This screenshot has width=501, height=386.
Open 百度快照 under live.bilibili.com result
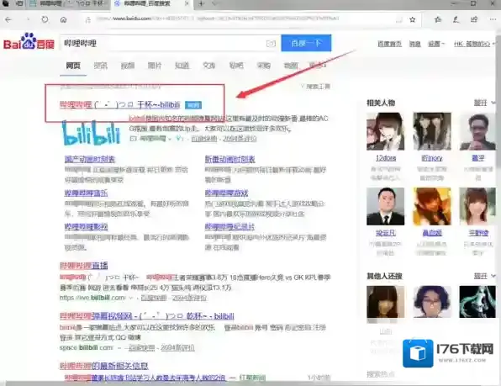click(154, 298)
